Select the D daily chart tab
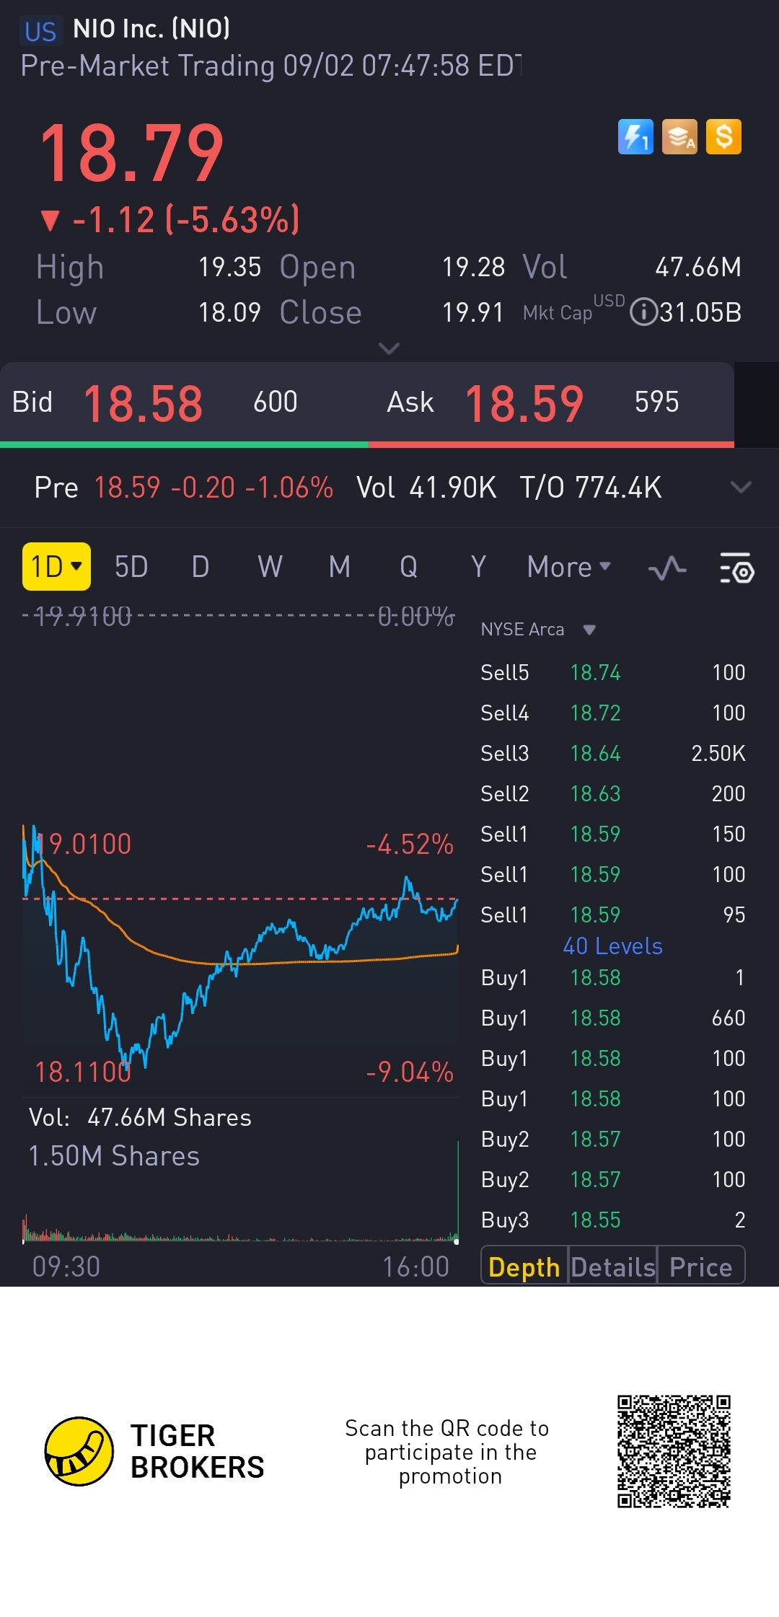 point(201,567)
